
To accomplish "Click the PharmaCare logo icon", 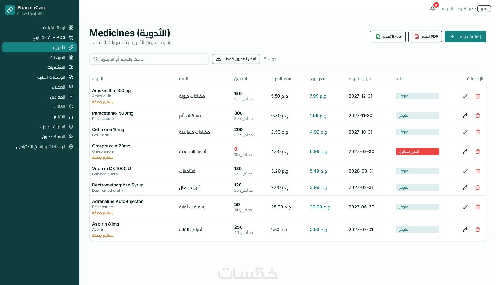I will click(10, 10).
